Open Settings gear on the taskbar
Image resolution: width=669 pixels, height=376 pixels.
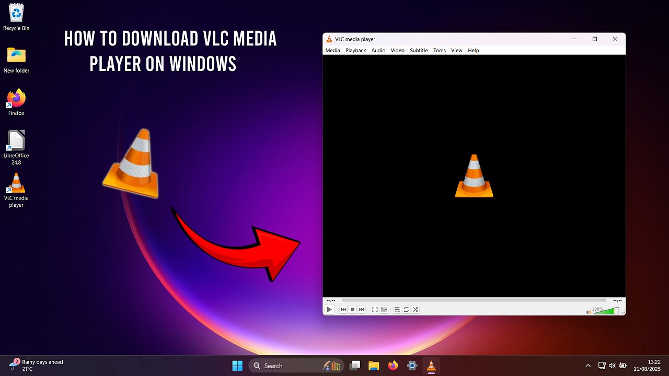coord(412,366)
